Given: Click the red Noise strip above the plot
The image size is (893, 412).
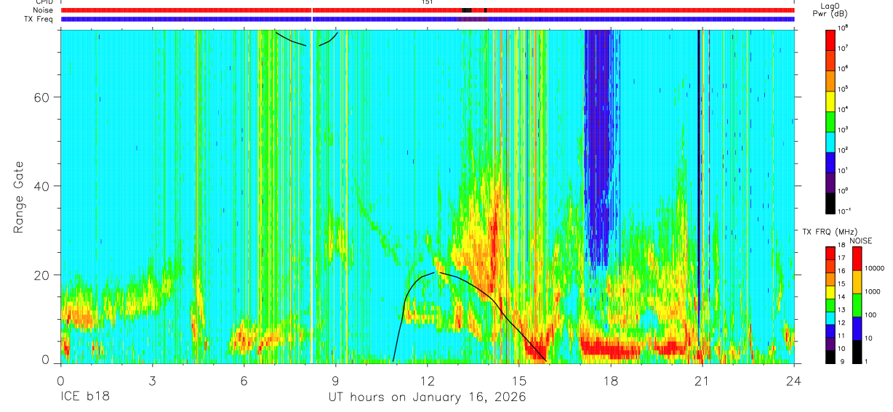Looking at the screenshot, I should click(427, 10).
